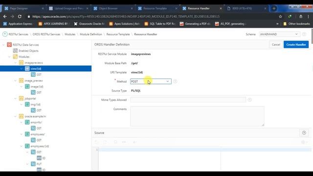313x176 pixels.
Task: Switch to the Upload Image and Preview tab
Action: (x=68, y=8)
